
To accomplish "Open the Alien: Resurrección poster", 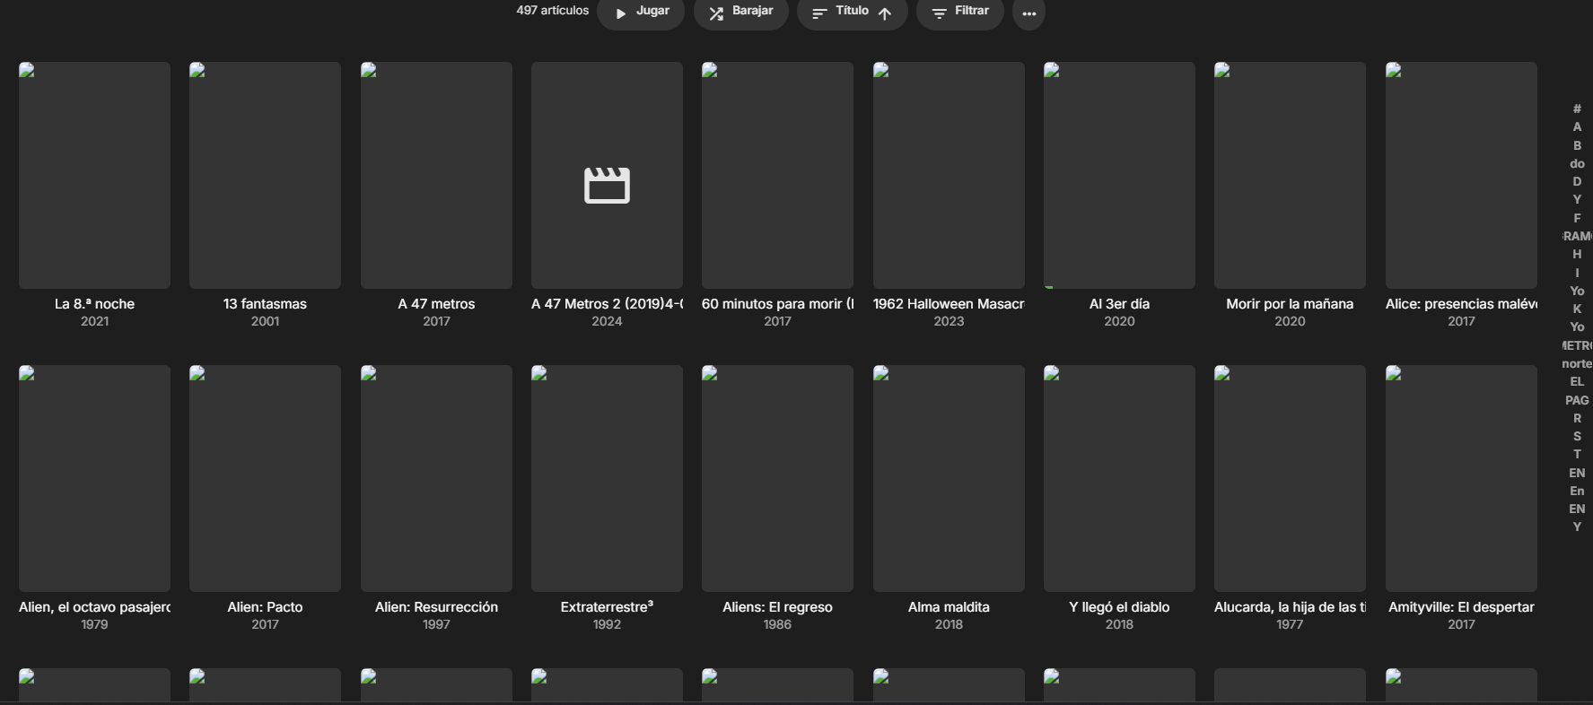I will [x=436, y=478].
